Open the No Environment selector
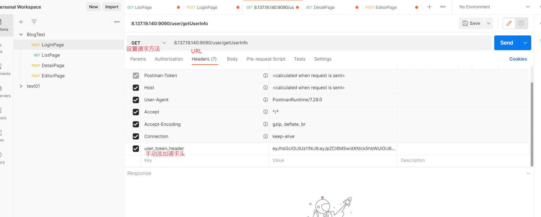This screenshot has width=541, height=217. (494, 7)
